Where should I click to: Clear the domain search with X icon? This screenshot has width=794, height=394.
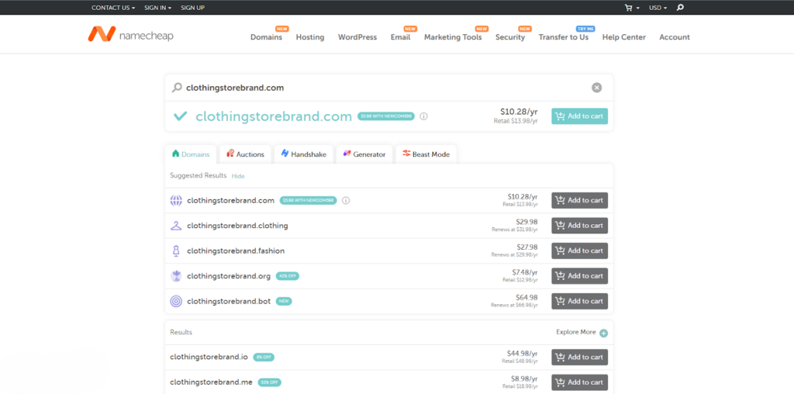coord(596,88)
